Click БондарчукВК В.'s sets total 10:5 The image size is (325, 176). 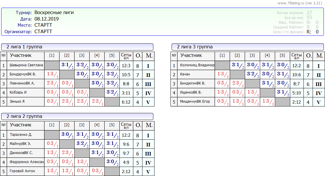pos(126,75)
